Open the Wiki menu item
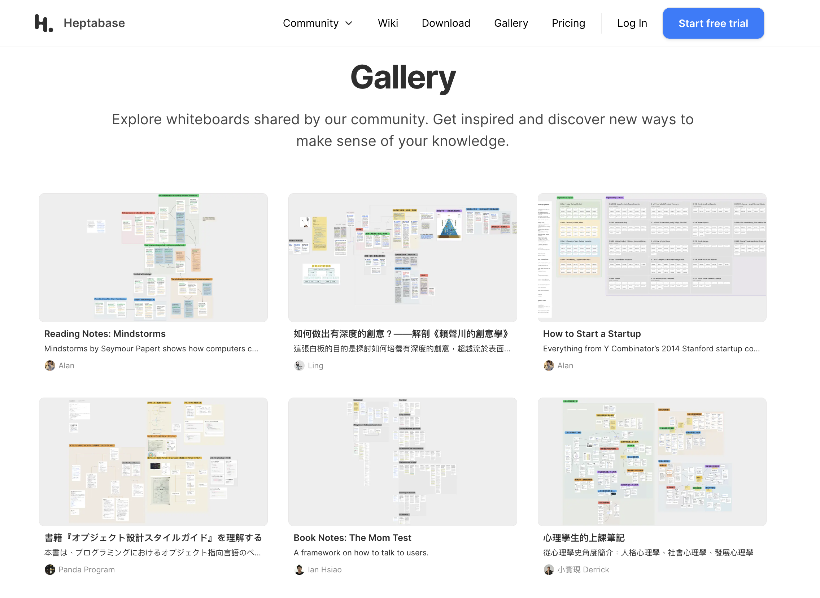Screen dimensions: 820x598 388,23
